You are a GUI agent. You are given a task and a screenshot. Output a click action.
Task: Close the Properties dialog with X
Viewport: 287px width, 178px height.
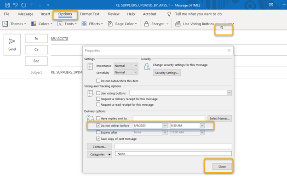pos(229,50)
